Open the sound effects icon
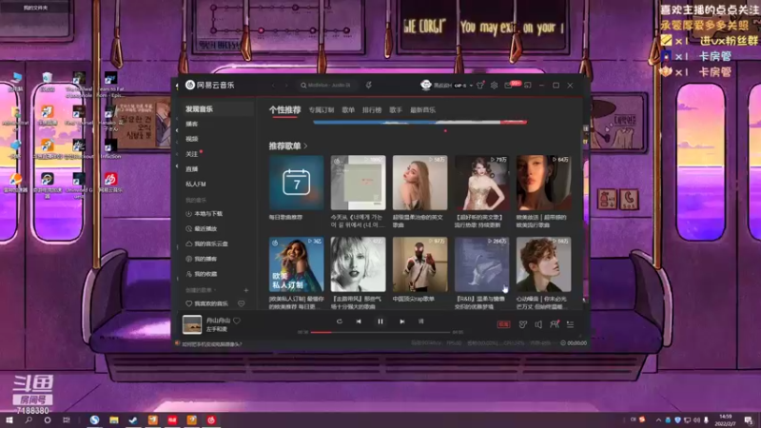This screenshot has width=761, height=428. (x=522, y=324)
